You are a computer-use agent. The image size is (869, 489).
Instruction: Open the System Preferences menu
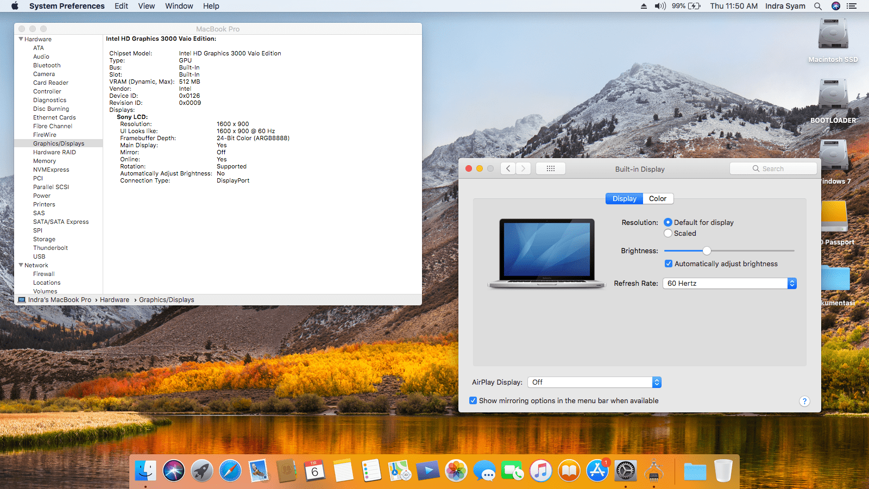click(67, 6)
